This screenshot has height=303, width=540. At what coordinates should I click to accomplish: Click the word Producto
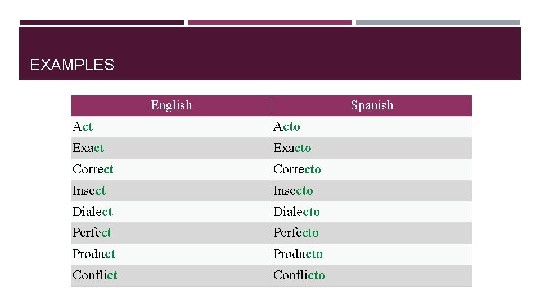pyautogui.click(x=298, y=254)
